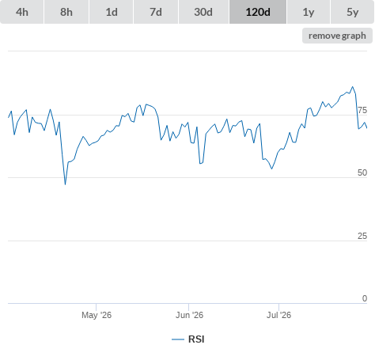The height and width of the screenshot is (360, 375).
Task: Click the 50 level axis label
Action: [362, 172]
